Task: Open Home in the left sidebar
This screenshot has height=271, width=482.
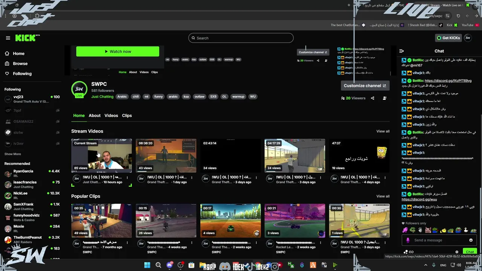Action: point(15,53)
